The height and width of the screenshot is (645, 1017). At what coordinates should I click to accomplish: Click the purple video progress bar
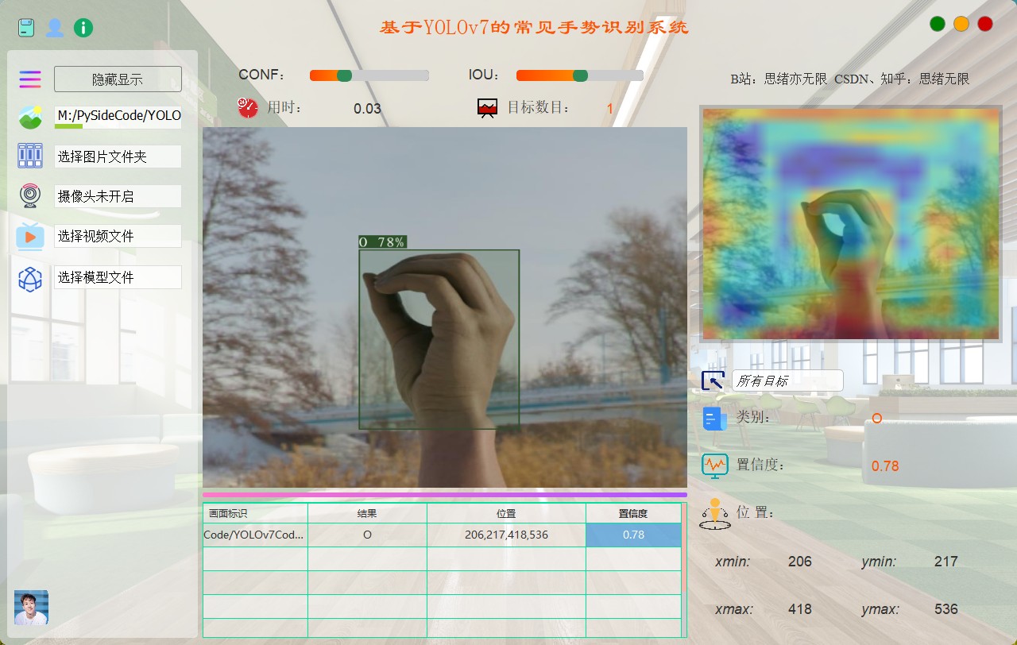coord(445,495)
